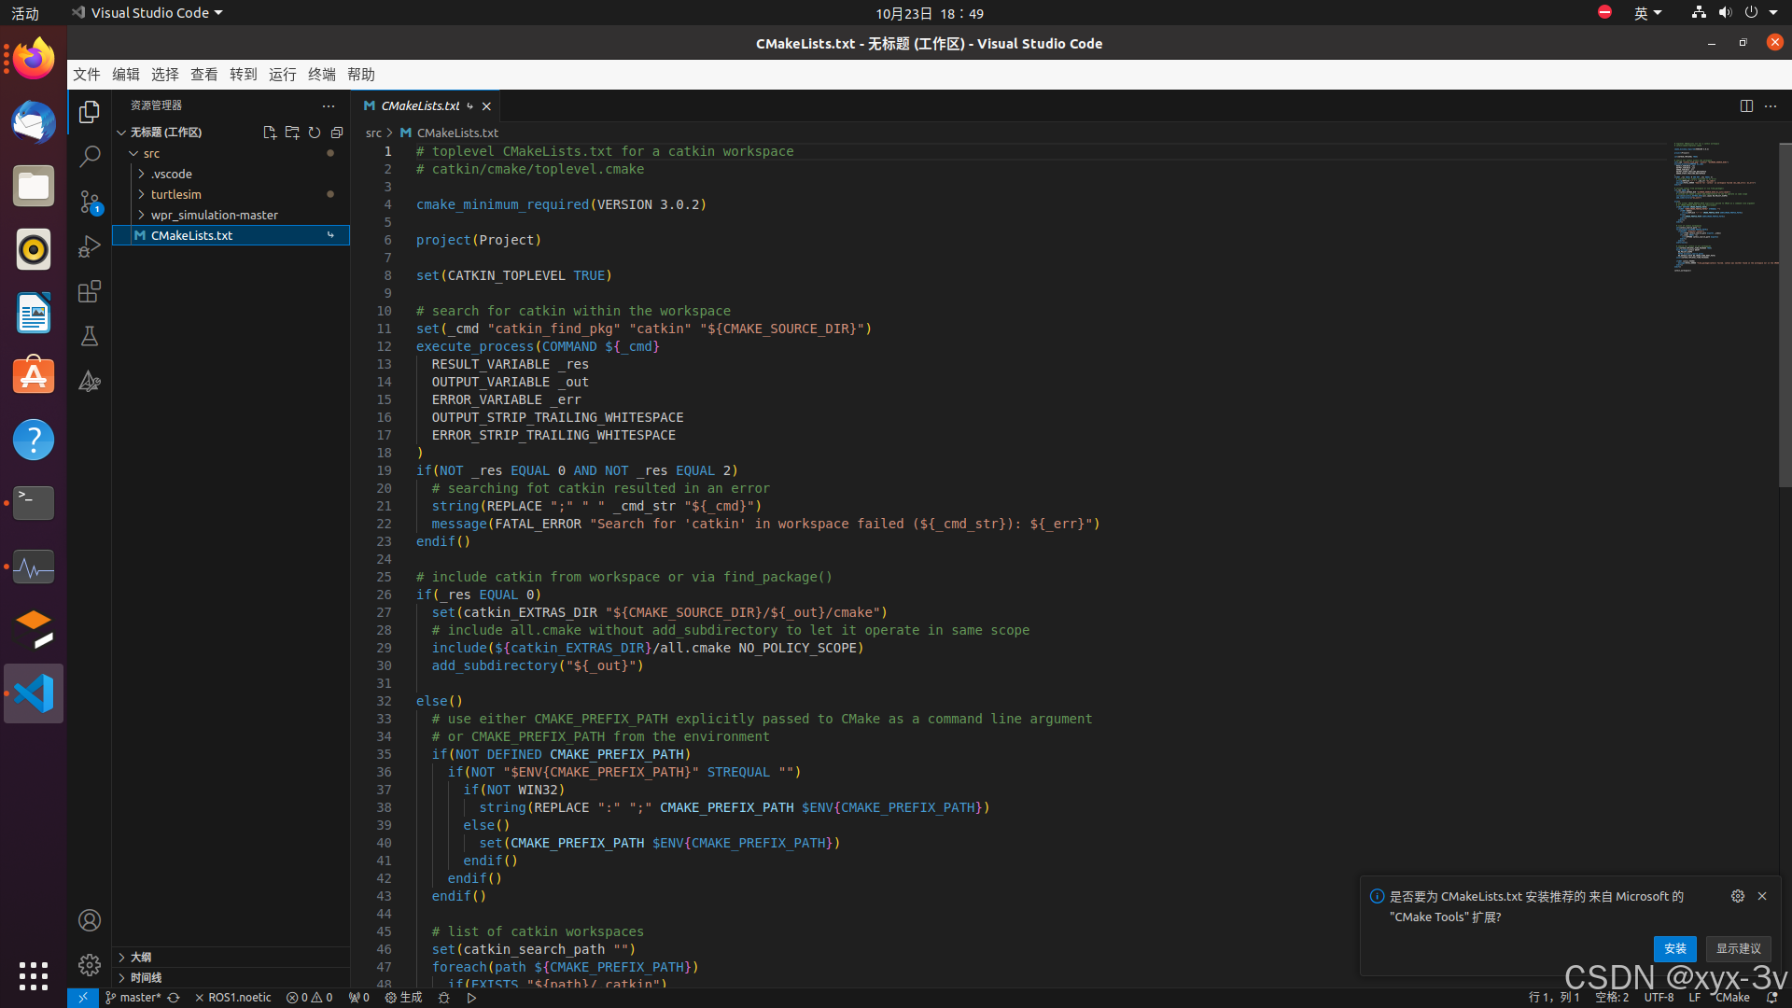The image size is (1792, 1008).
Task: Open editor more actions ellipsis
Action: (x=1771, y=105)
